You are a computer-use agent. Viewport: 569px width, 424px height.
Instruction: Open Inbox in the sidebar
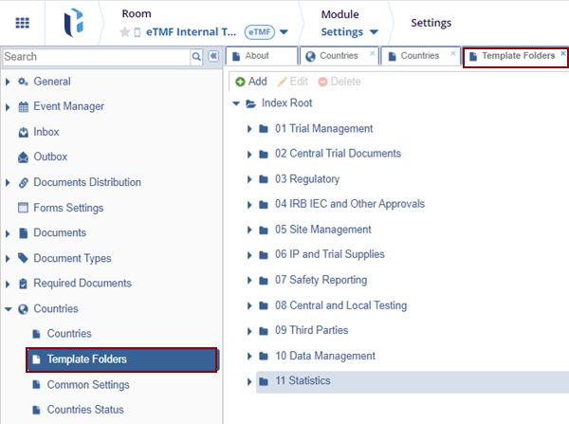(46, 132)
